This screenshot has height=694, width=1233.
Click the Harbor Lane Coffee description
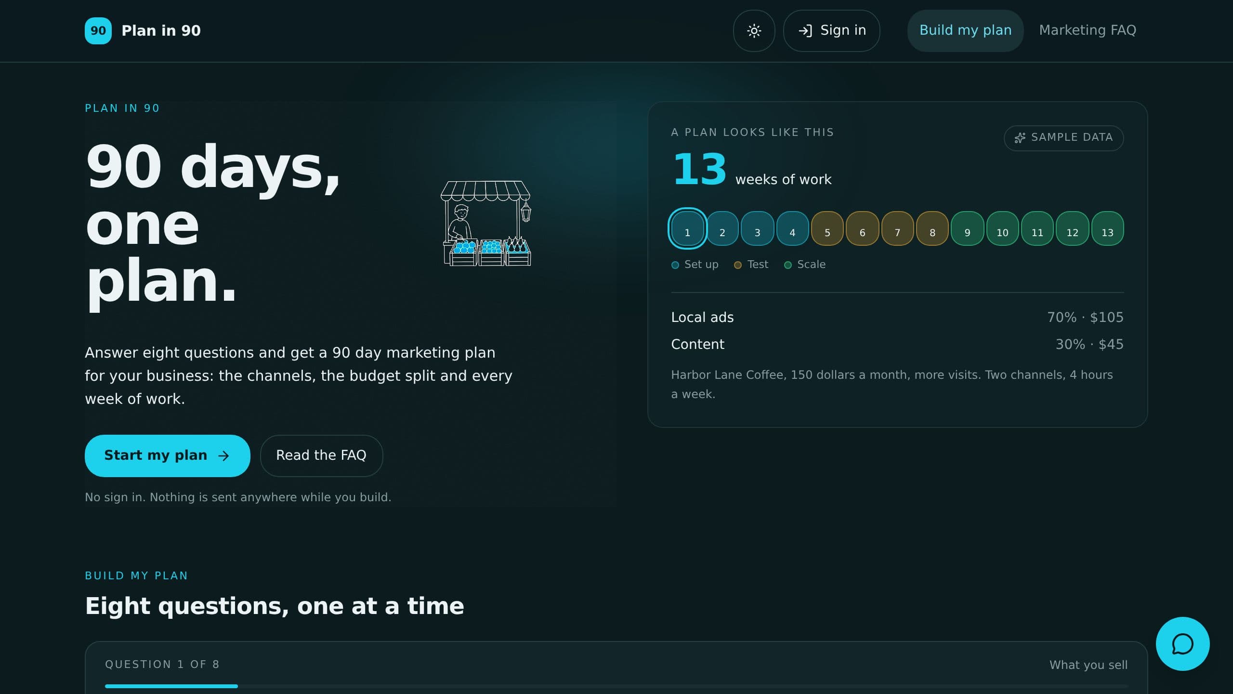[x=892, y=384]
